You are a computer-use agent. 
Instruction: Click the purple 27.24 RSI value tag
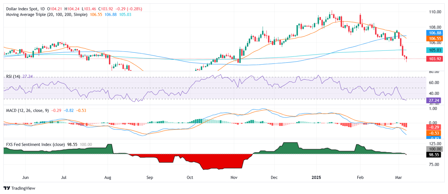[434, 100]
